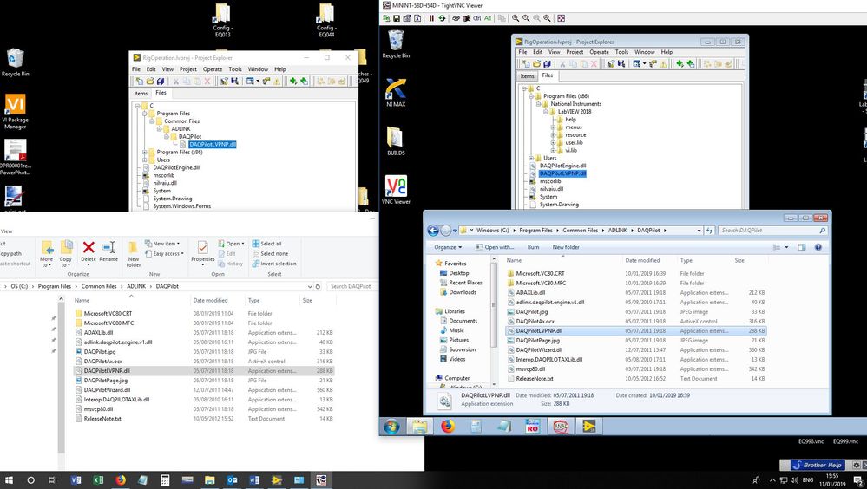Toggle preview pane button in remote explorer toolbar
Viewport: 867px width, 489px height.
point(802,247)
